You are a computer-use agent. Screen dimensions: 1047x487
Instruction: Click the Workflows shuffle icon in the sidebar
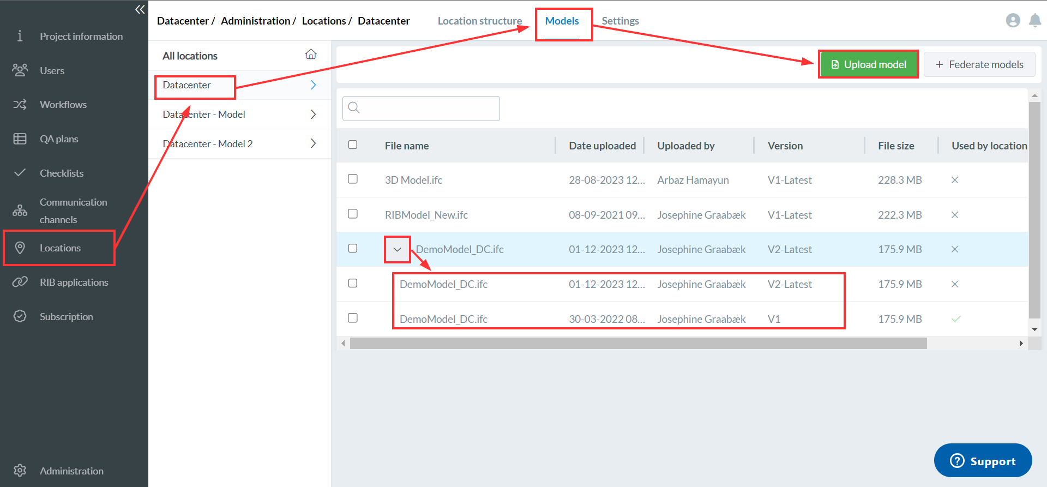point(20,104)
